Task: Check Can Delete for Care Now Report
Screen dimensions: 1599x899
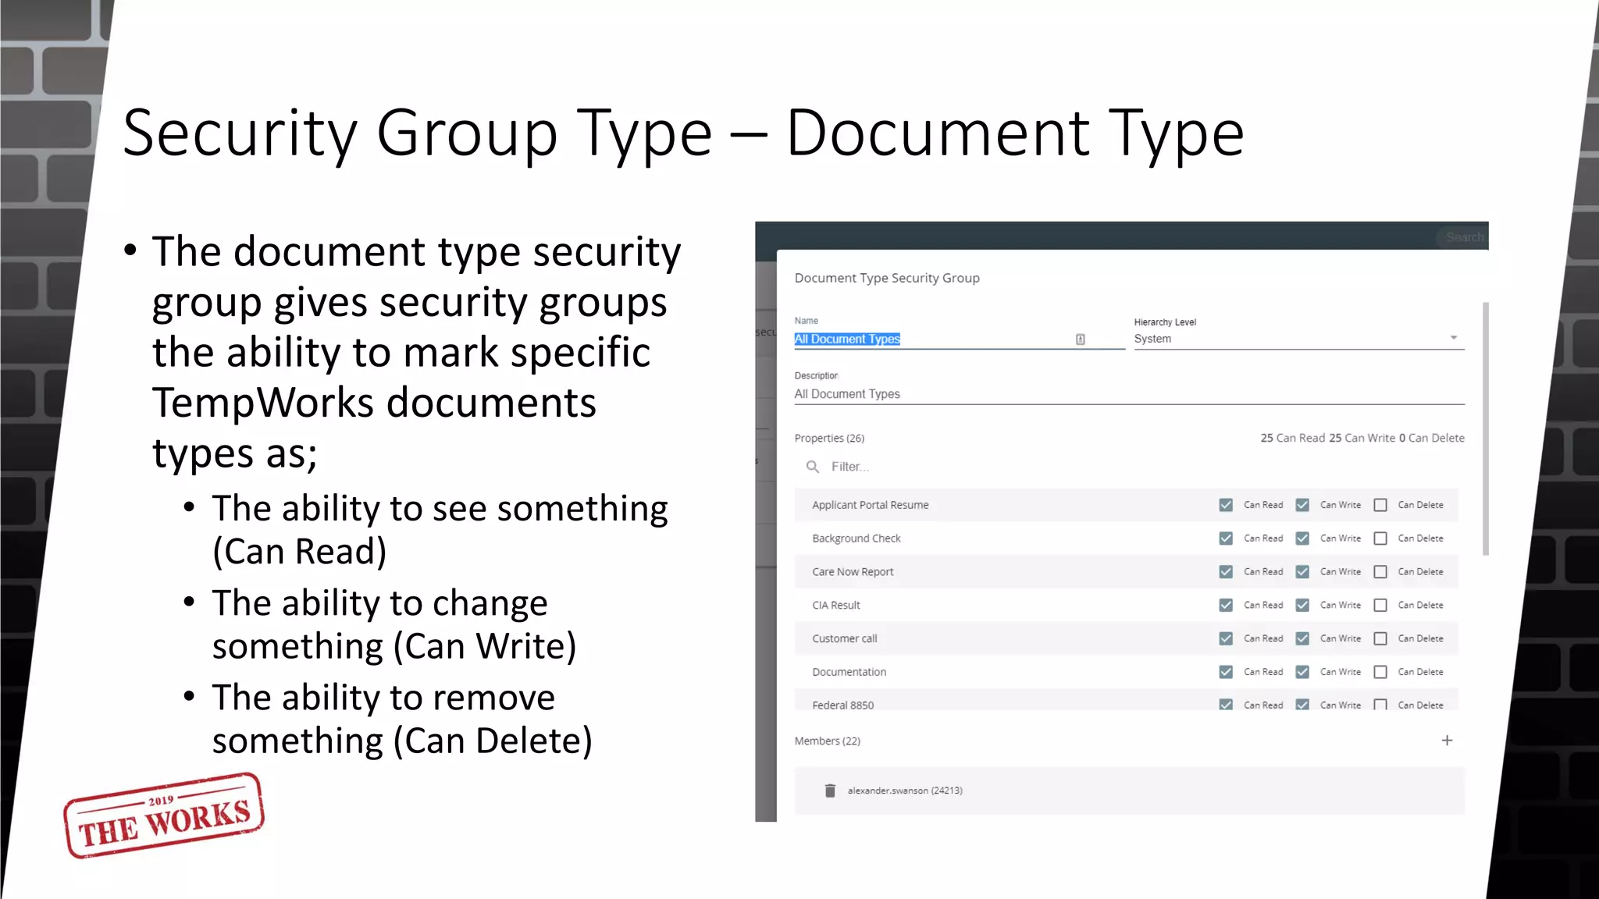Action: click(x=1380, y=572)
